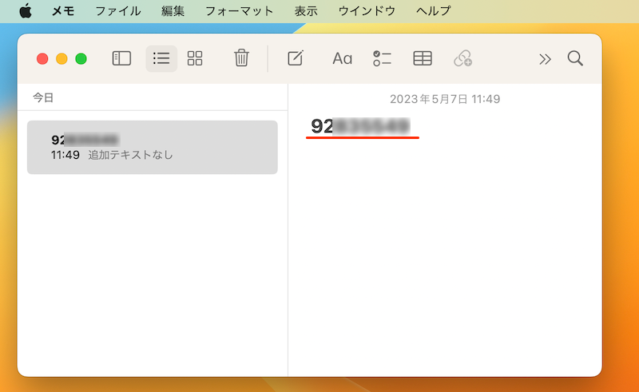Create a new note with compose icon
The width and height of the screenshot is (639, 392).
click(x=295, y=58)
